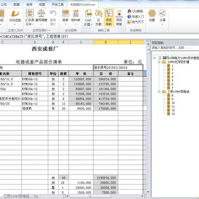Image resolution: width=199 pixels, height=199 pixels.
Task: Click the 总价 cell 794196.000
Action: (106, 104)
